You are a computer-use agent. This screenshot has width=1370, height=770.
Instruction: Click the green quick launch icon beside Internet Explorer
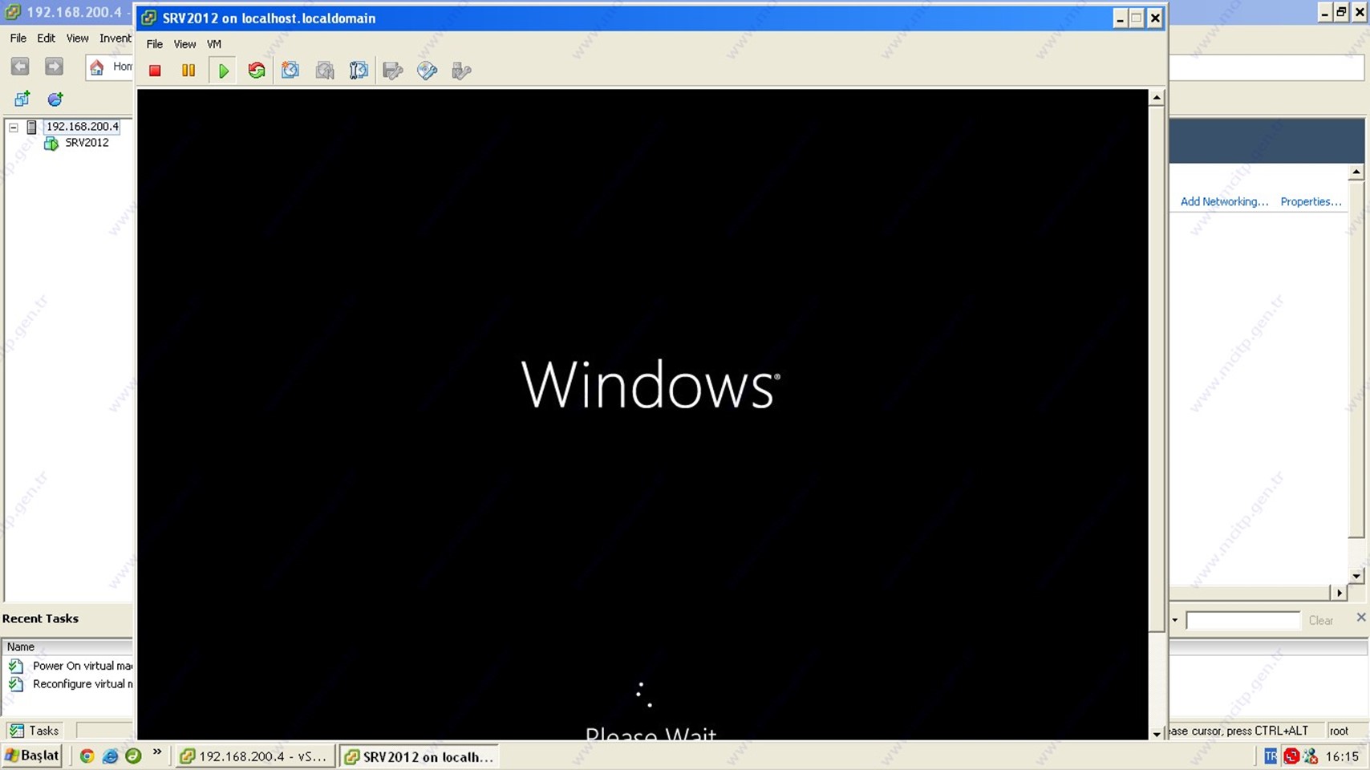(133, 756)
